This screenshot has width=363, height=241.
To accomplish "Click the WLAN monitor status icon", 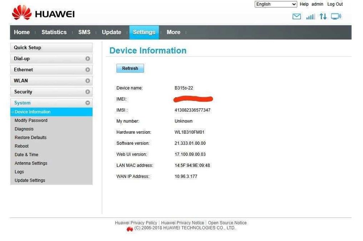I will tap(336, 16).
